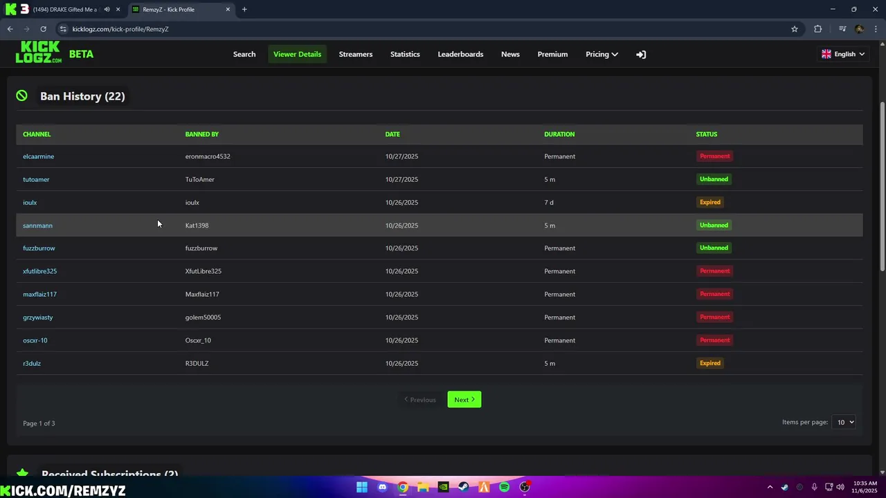Open File Explorer from the taskbar
The height and width of the screenshot is (498, 886).
pos(423,487)
